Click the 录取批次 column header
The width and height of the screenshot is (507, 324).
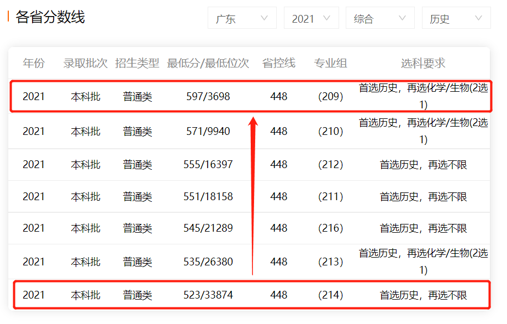click(86, 63)
